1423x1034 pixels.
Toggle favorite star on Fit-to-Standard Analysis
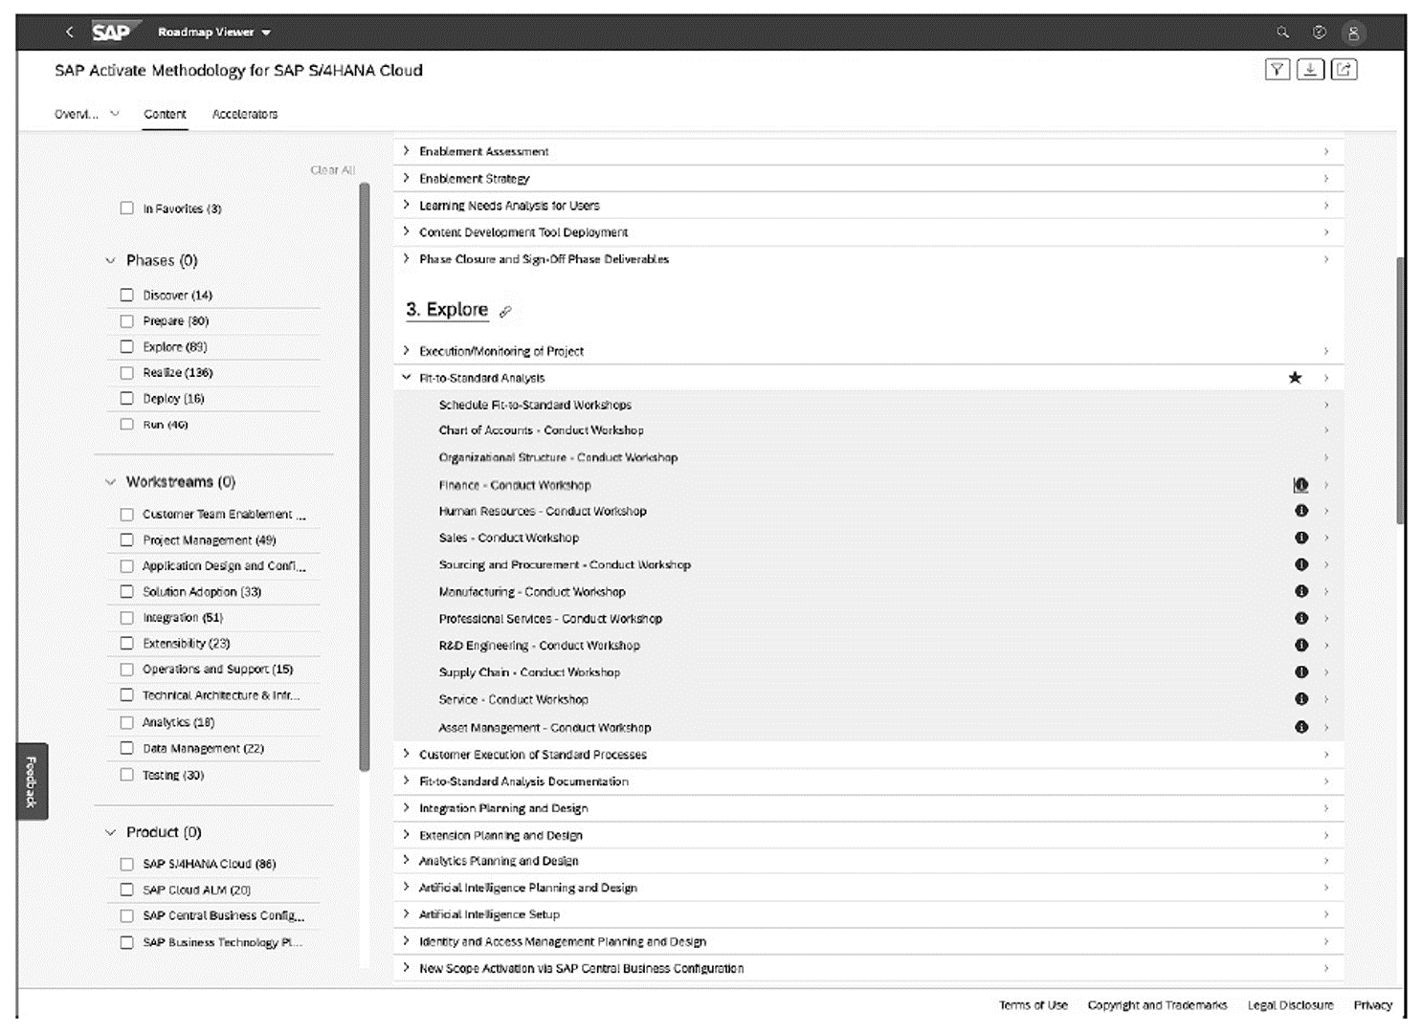(1295, 378)
